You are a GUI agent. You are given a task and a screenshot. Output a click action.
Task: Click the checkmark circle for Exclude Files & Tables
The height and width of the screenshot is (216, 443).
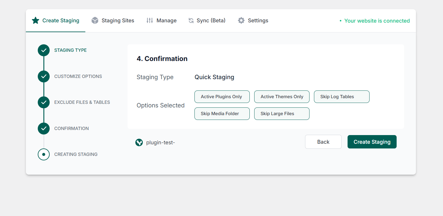pyautogui.click(x=44, y=102)
